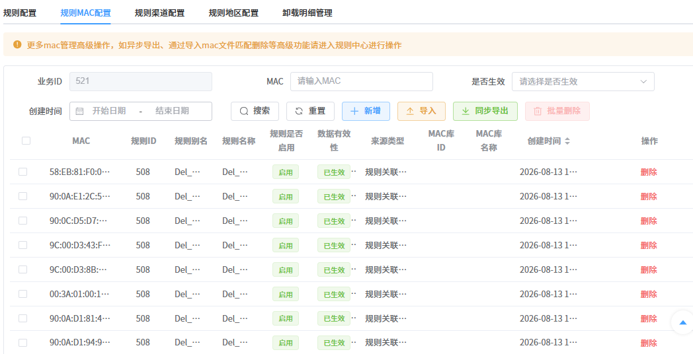Check the row for MAC 90:0A:E1:2C:5…
This screenshot has width=693, height=354.
point(22,196)
